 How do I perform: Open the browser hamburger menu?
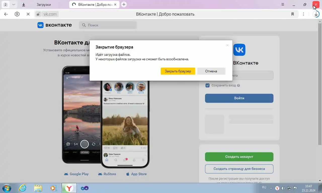point(283,5)
